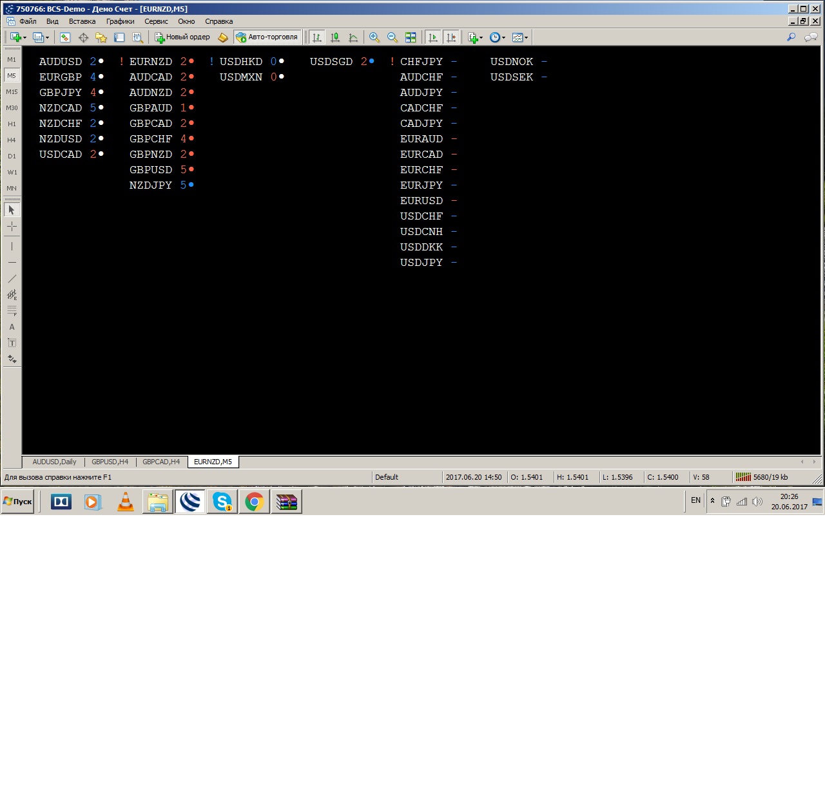
Task: Switch to GBPCAD,H4 chart tab
Action: tap(161, 462)
